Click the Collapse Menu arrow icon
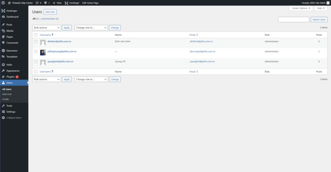The height and width of the screenshot is (172, 331). 3,118
